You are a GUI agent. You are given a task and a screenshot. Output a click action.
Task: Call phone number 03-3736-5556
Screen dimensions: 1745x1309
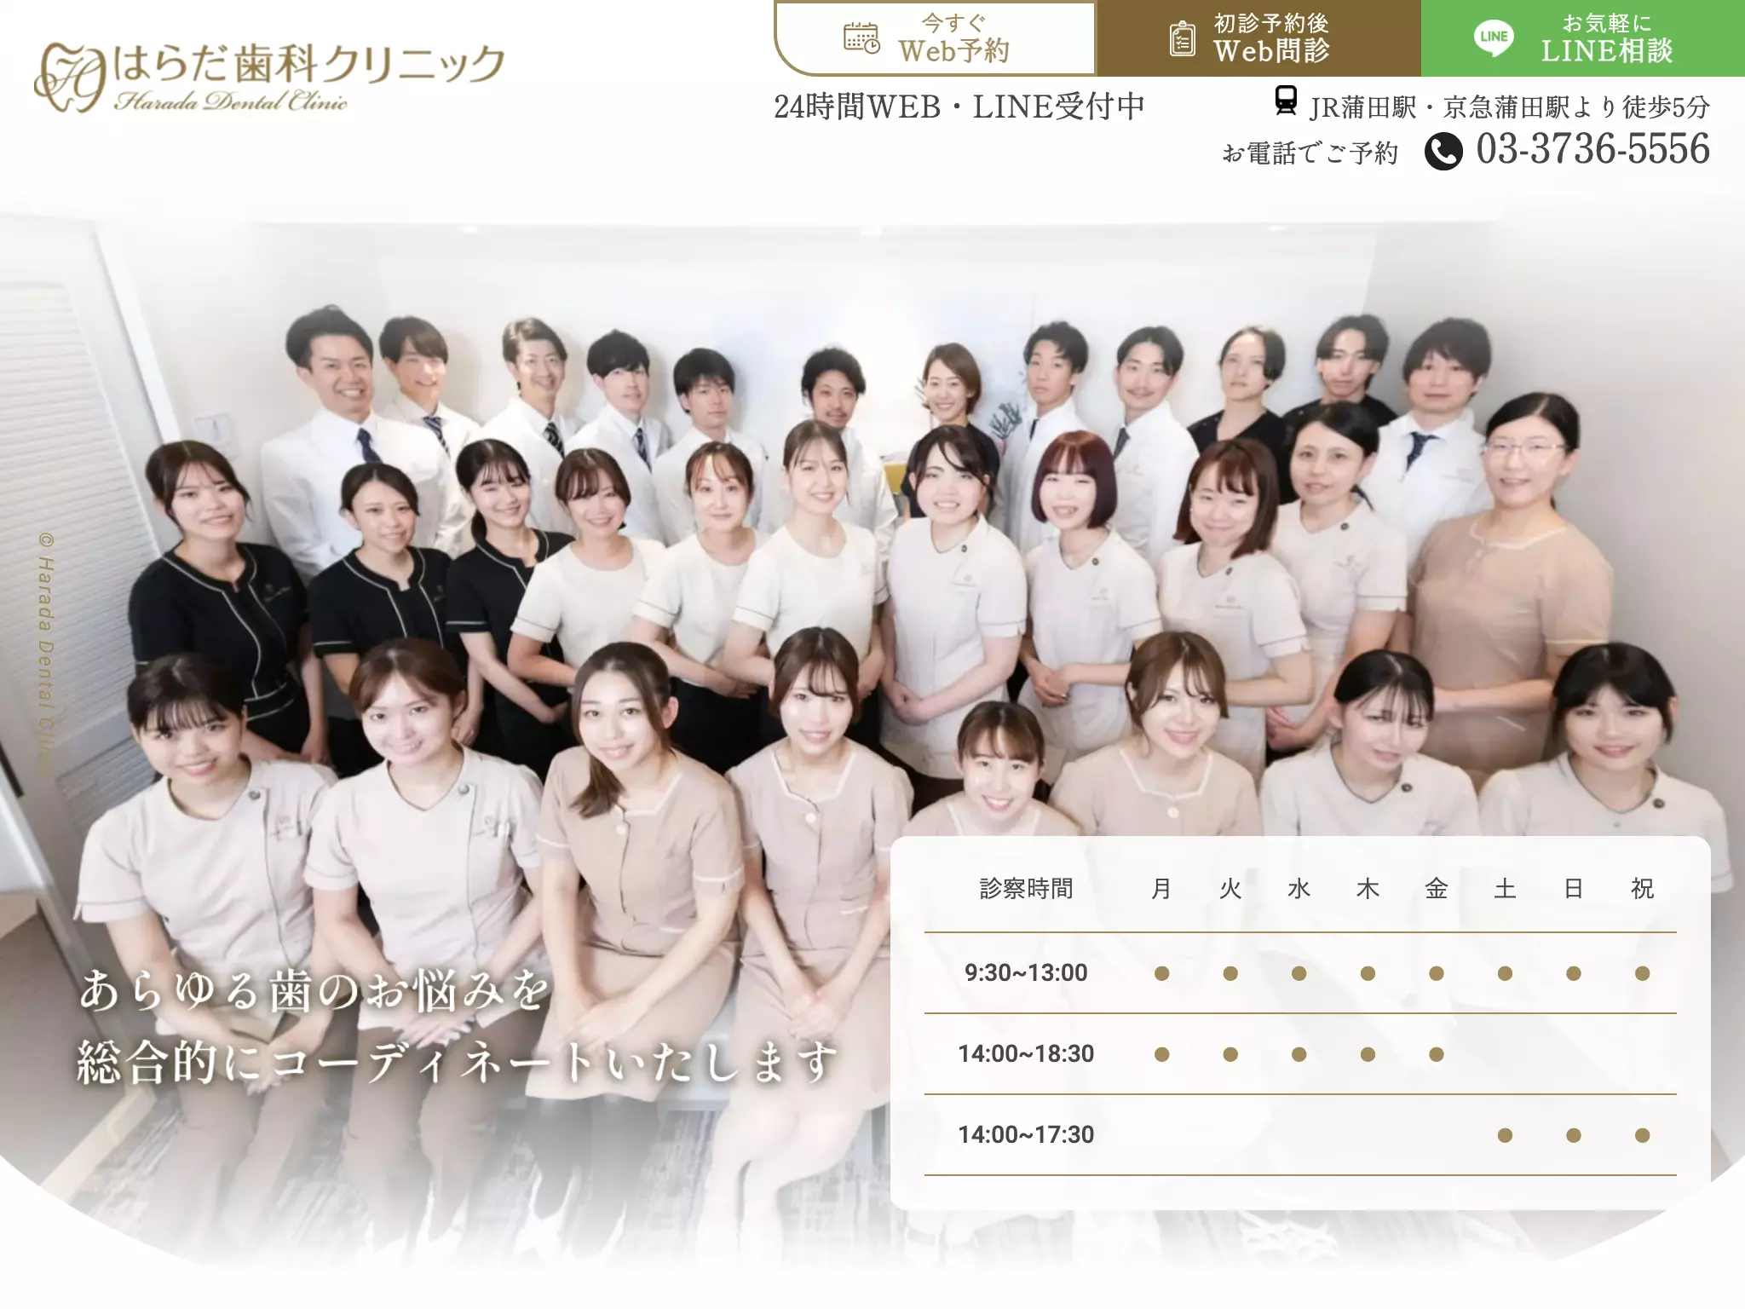tap(1592, 149)
